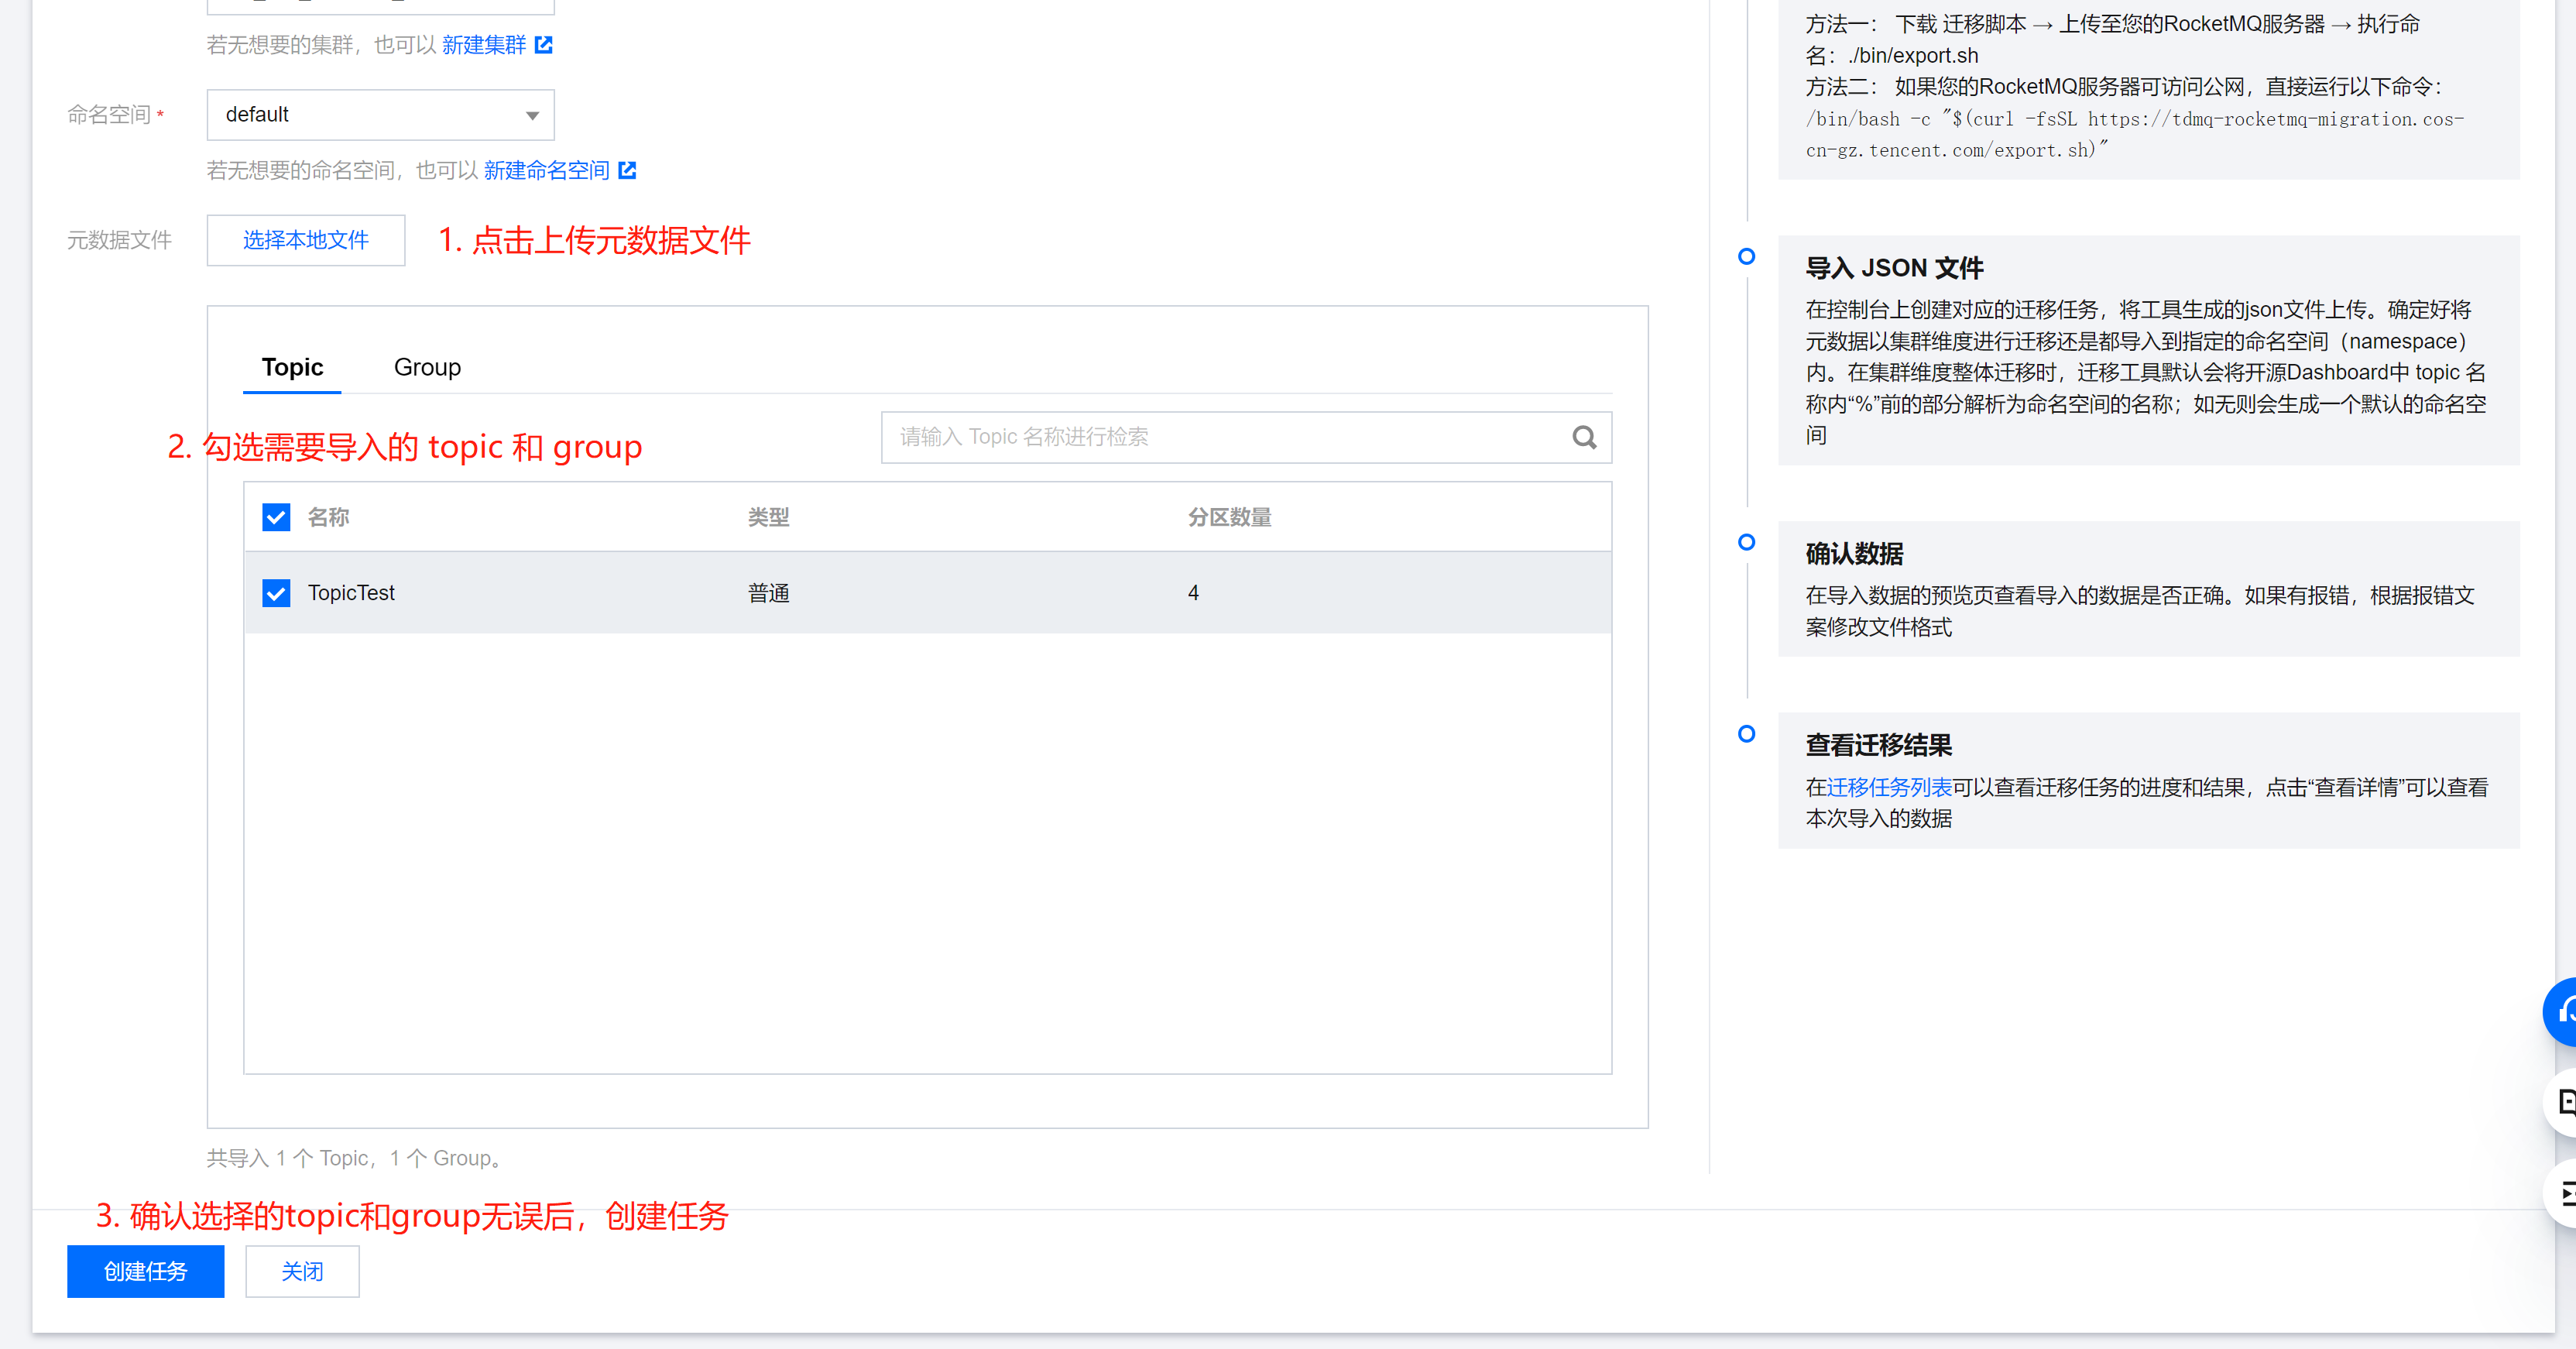Screen dimensions: 2576x1349
Task: Click the 确认数据 step circle marker
Action: tap(1746, 542)
